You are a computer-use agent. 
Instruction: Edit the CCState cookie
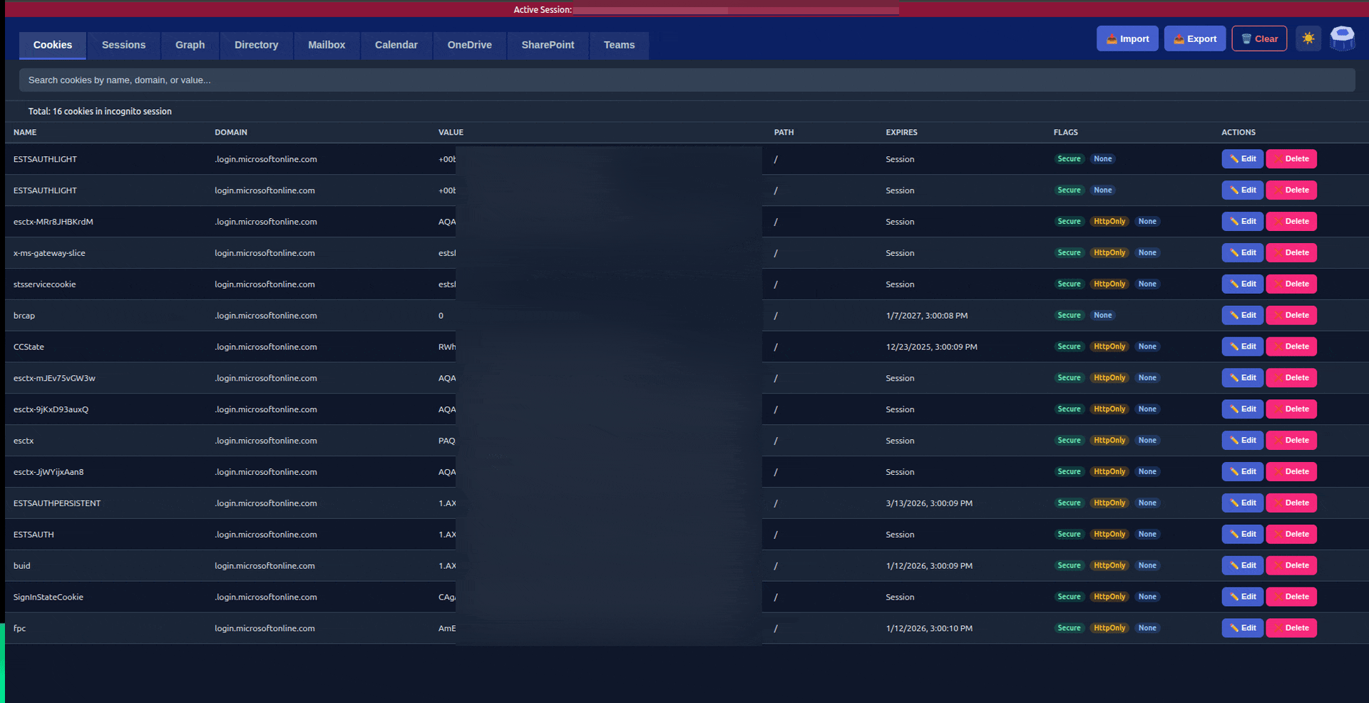tap(1242, 347)
